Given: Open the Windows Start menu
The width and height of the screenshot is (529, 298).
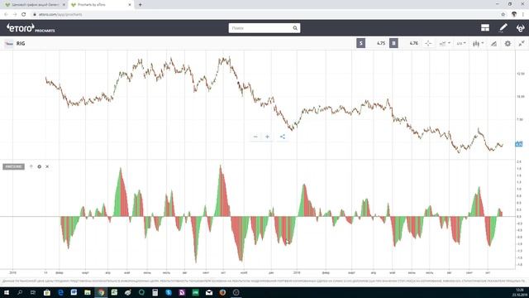Looking at the screenshot, I should click(x=7, y=292).
